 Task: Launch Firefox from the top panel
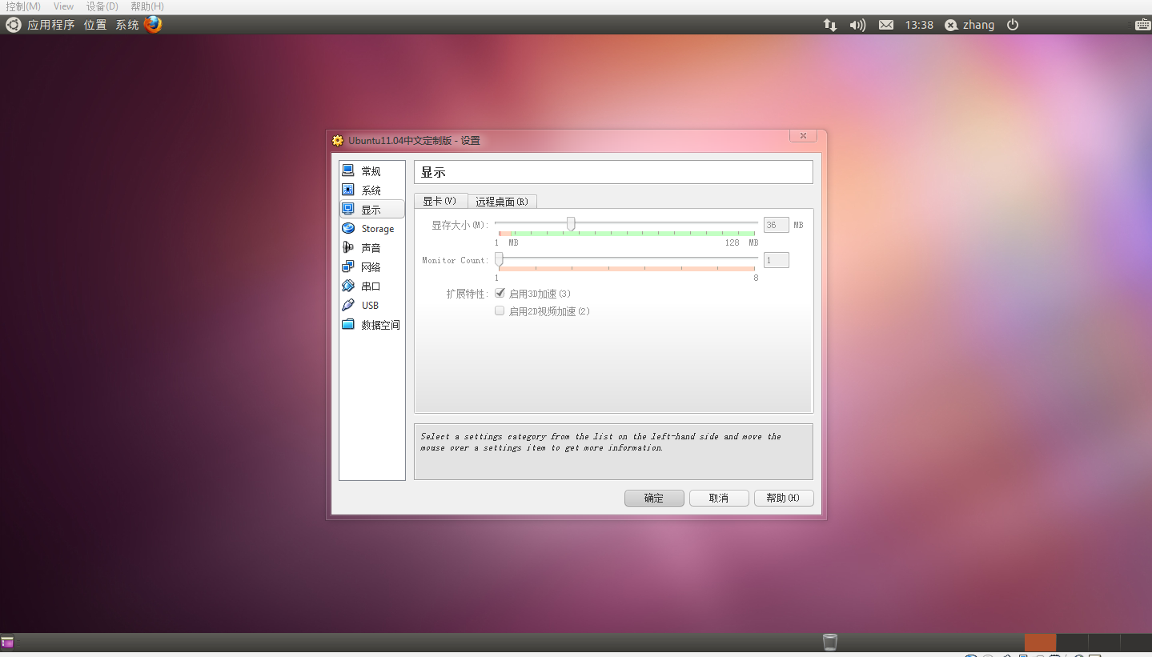click(153, 24)
